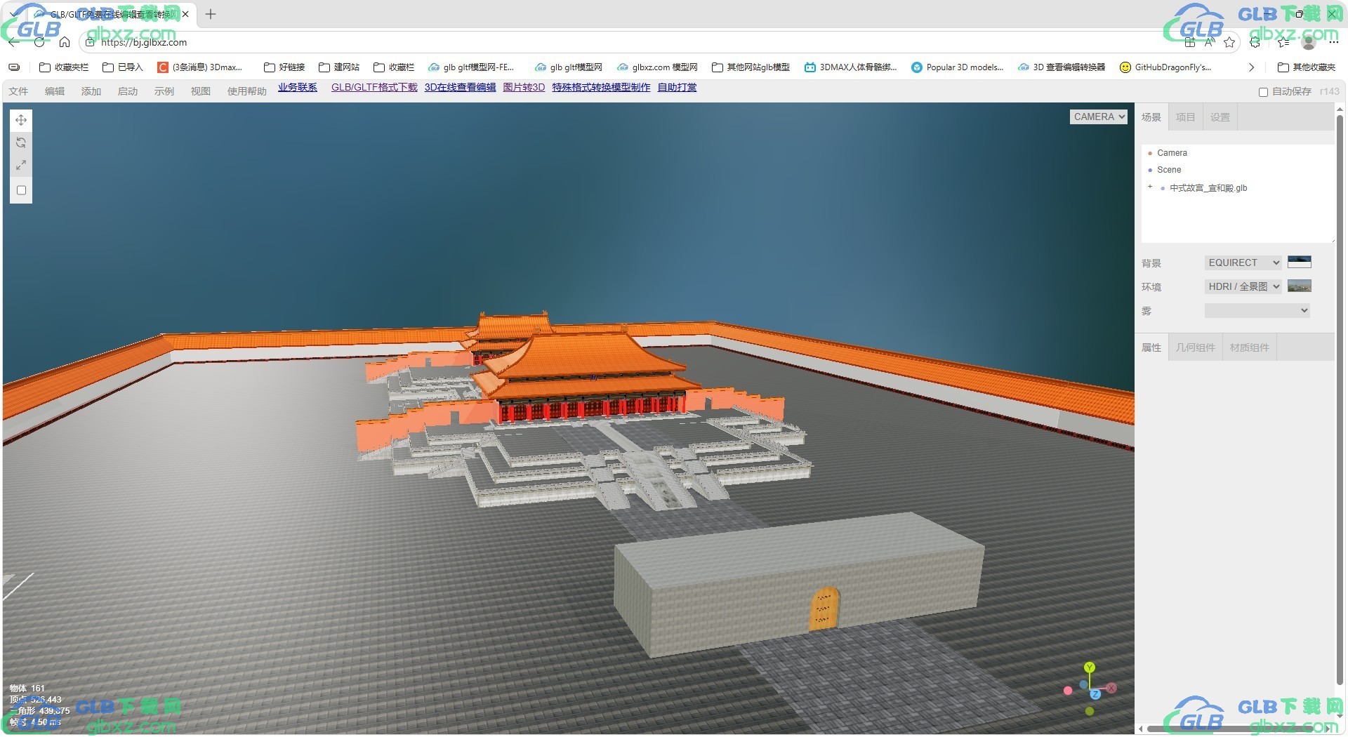Switch to the 项目 tab
The width and height of the screenshot is (1348, 737).
(1185, 117)
